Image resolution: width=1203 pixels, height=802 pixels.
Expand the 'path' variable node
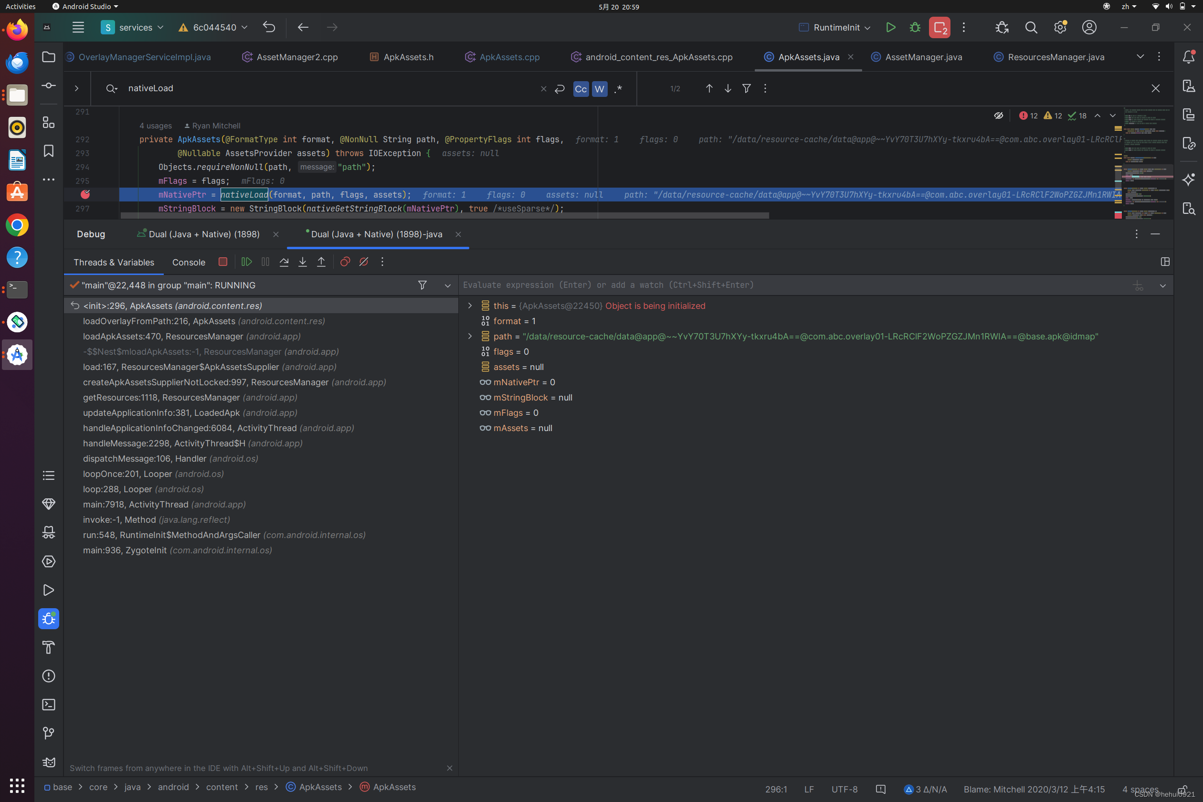(470, 336)
